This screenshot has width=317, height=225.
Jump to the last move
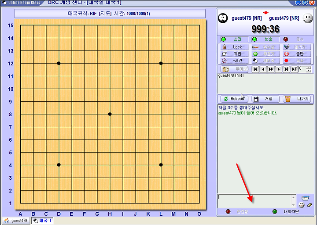click(286, 69)
